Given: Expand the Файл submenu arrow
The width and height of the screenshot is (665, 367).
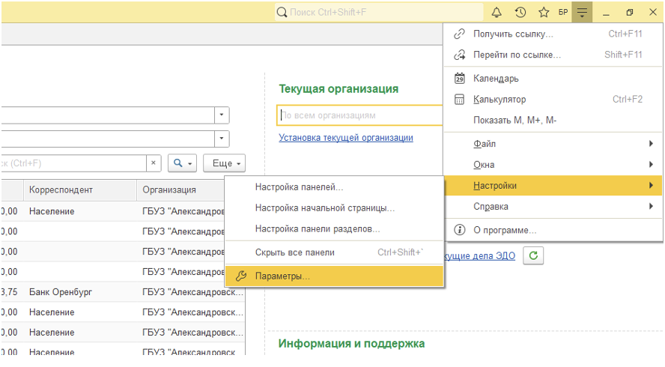Looking at the screenshot, I should (651, 144).
